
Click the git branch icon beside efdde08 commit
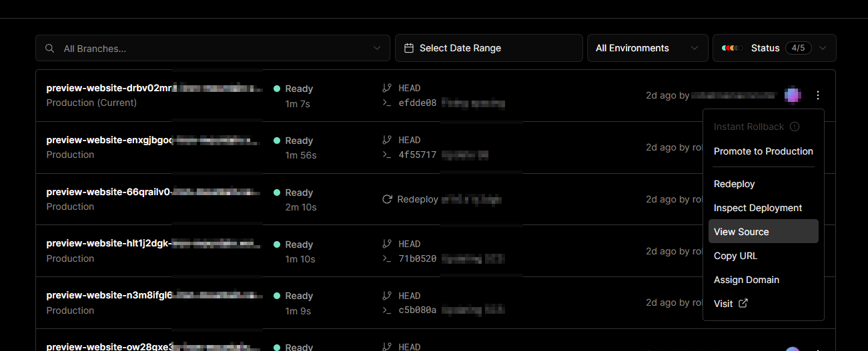(387, 88)
